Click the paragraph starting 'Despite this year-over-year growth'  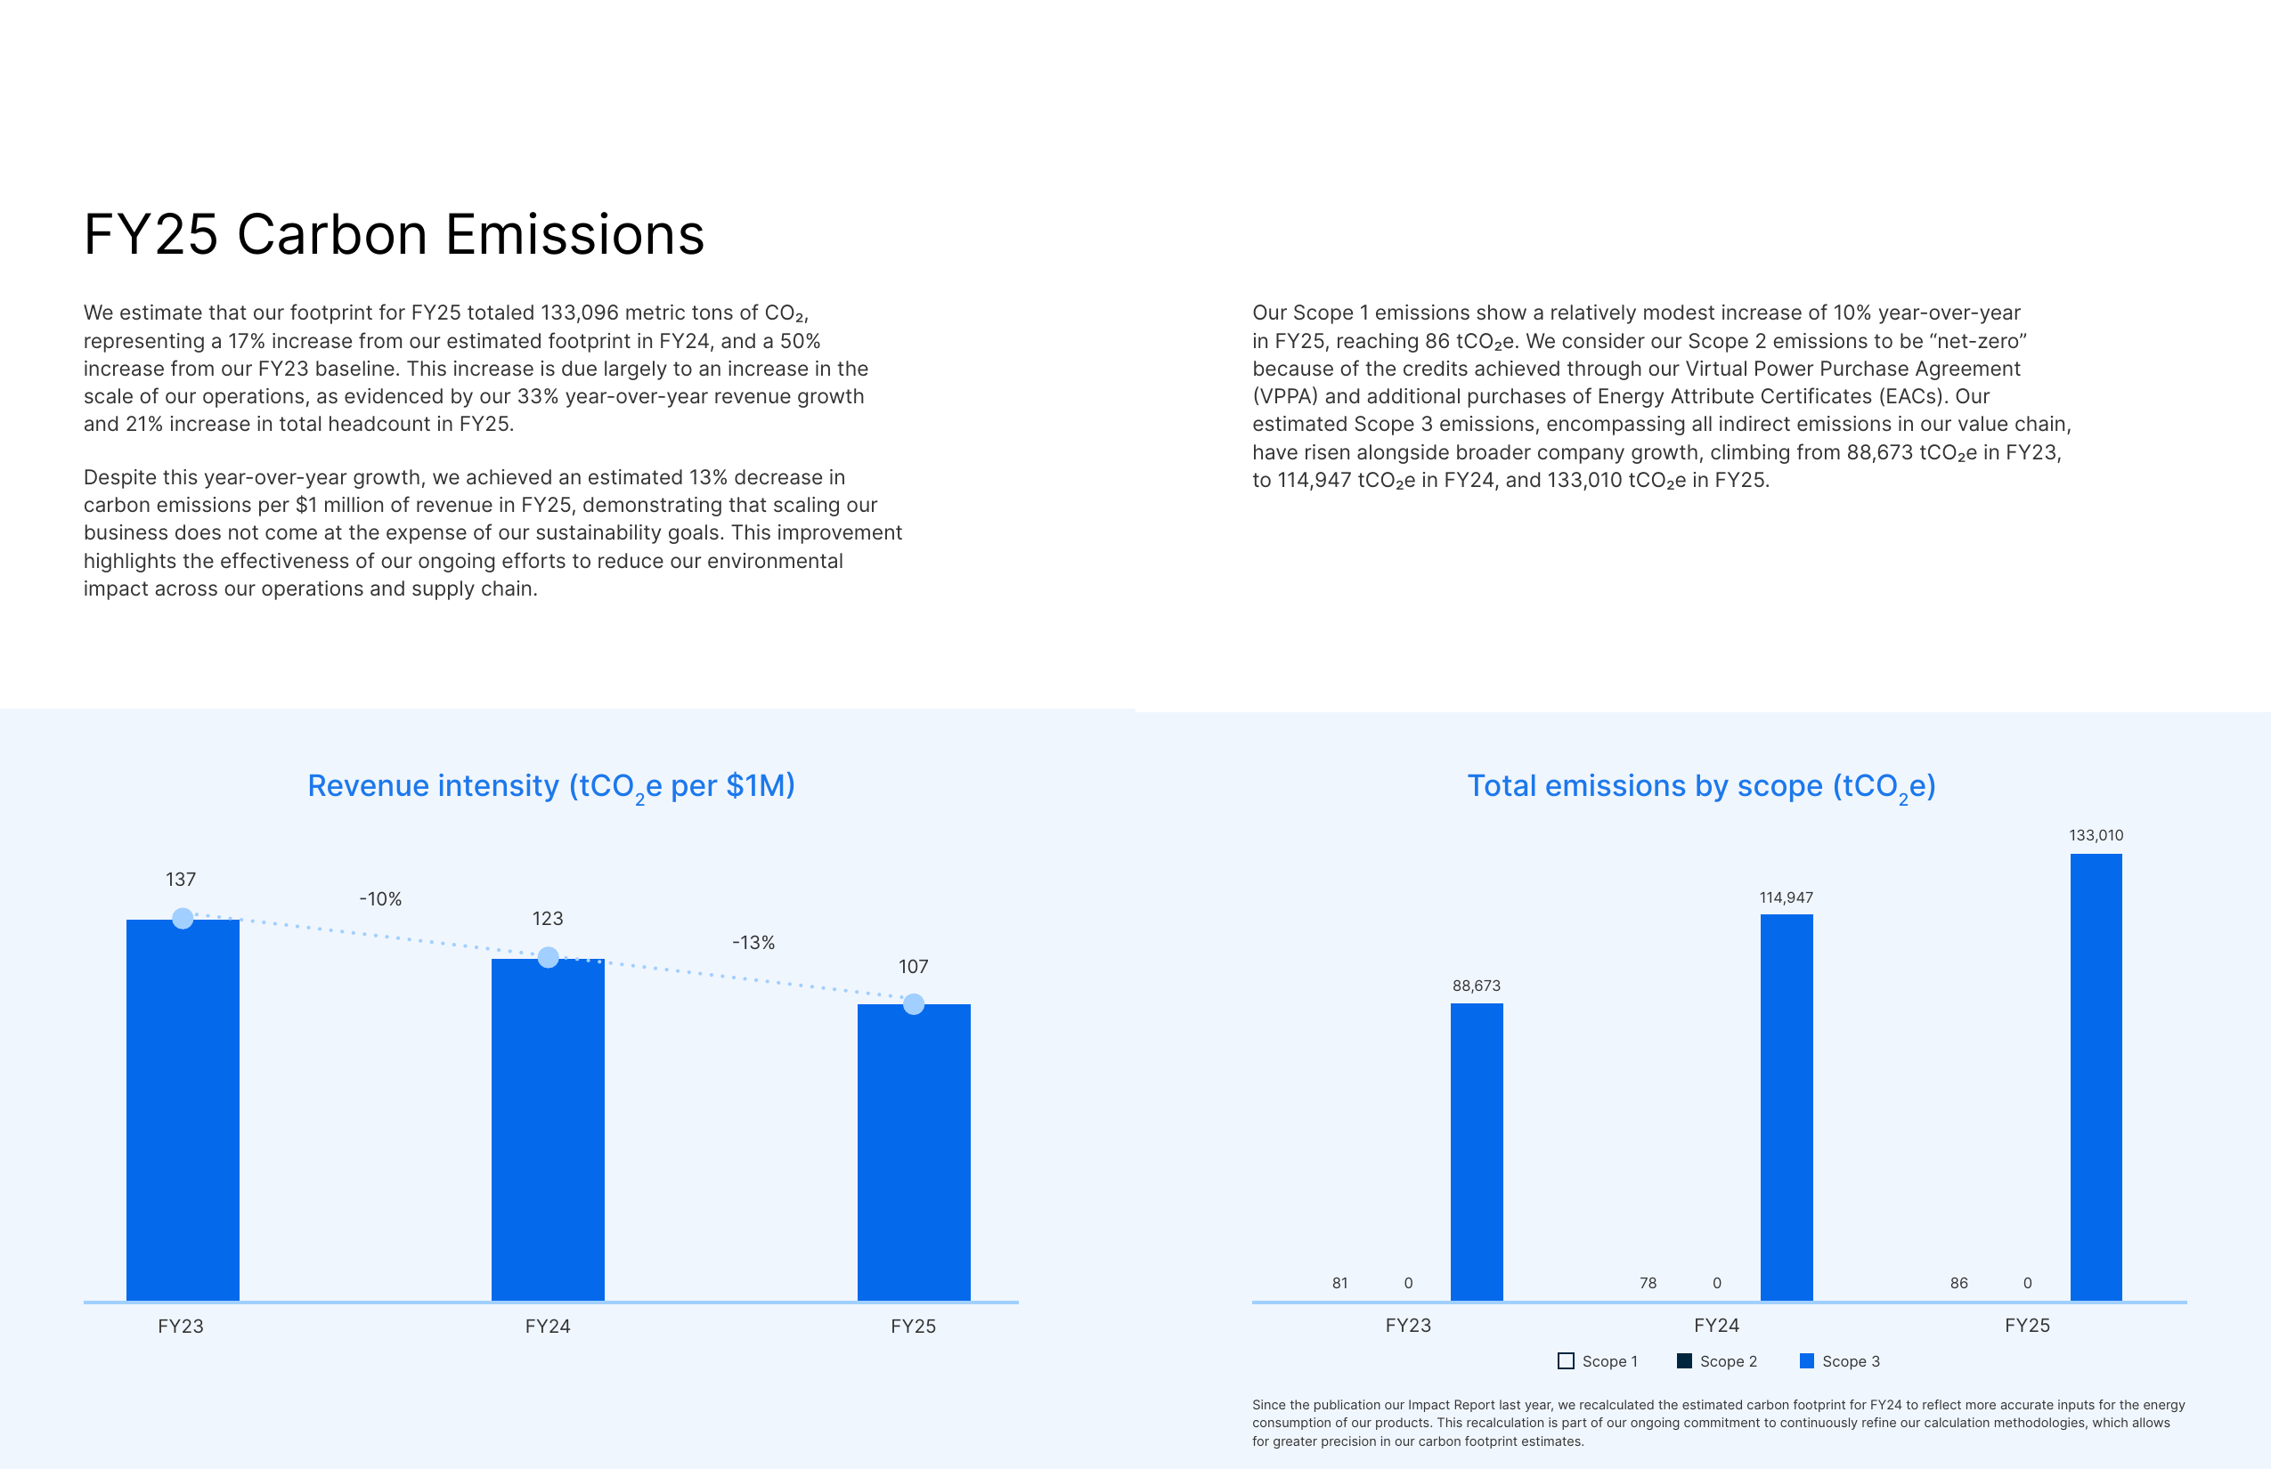pos(492,533)
